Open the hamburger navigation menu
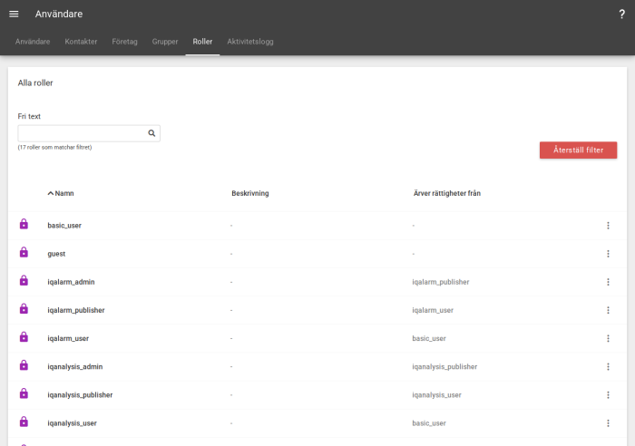The image size is (635, 446). [x=14, y=15]
